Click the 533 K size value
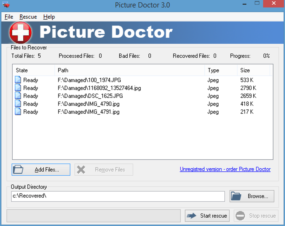The height and width of the screenshot is (226, 285). pos(247,80)
